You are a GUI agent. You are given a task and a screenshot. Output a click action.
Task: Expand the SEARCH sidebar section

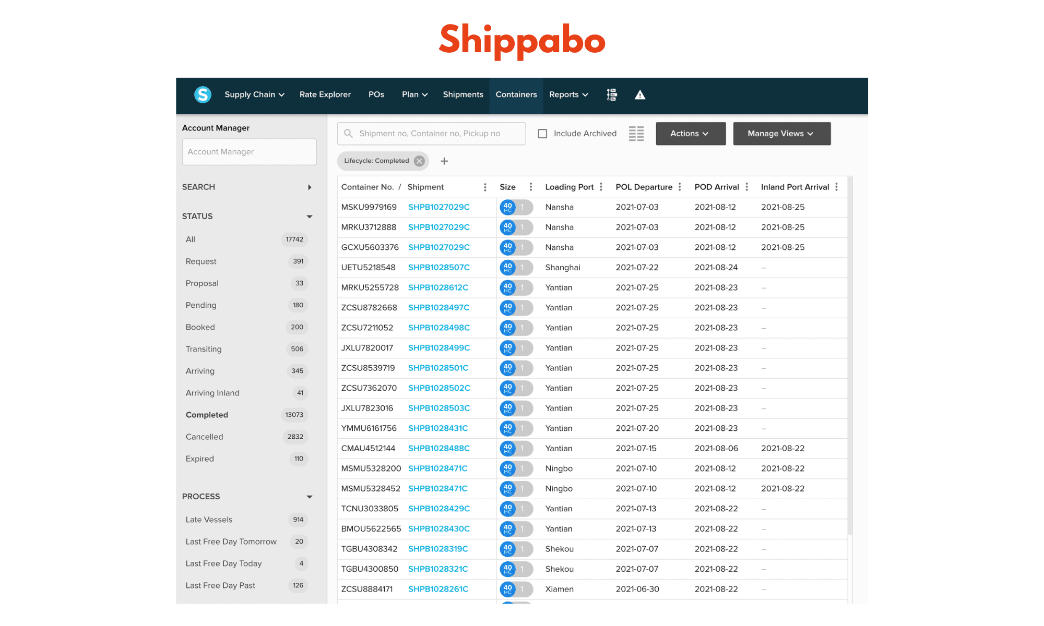pos(310,187)
